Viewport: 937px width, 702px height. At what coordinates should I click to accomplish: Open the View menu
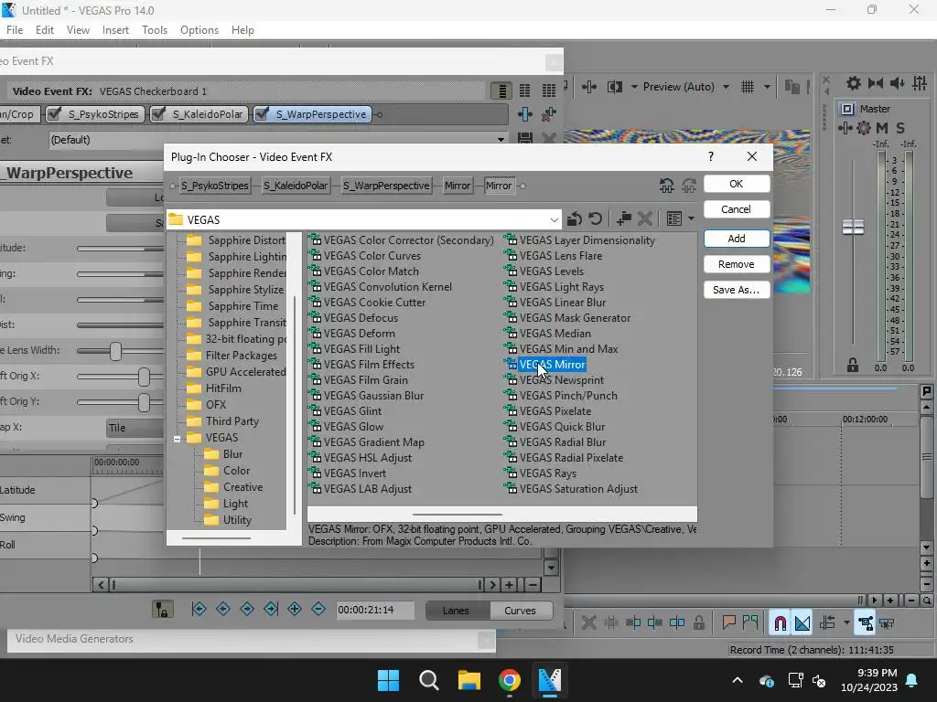(79, 30)
